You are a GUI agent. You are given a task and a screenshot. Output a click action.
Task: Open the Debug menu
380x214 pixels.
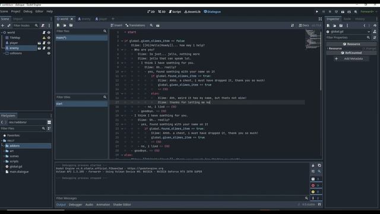(x=28, y=11)
